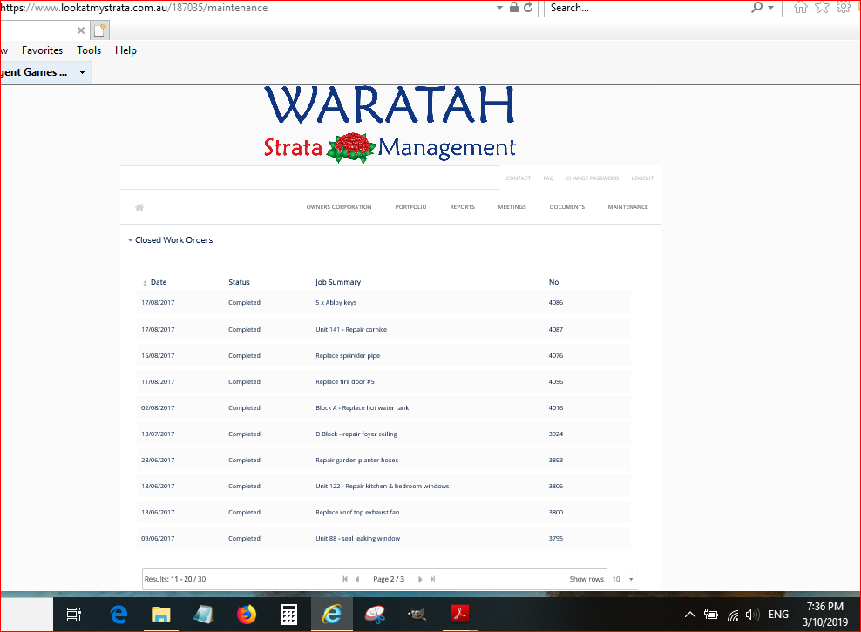Click inside the browser Search box

tap(645, 8)
